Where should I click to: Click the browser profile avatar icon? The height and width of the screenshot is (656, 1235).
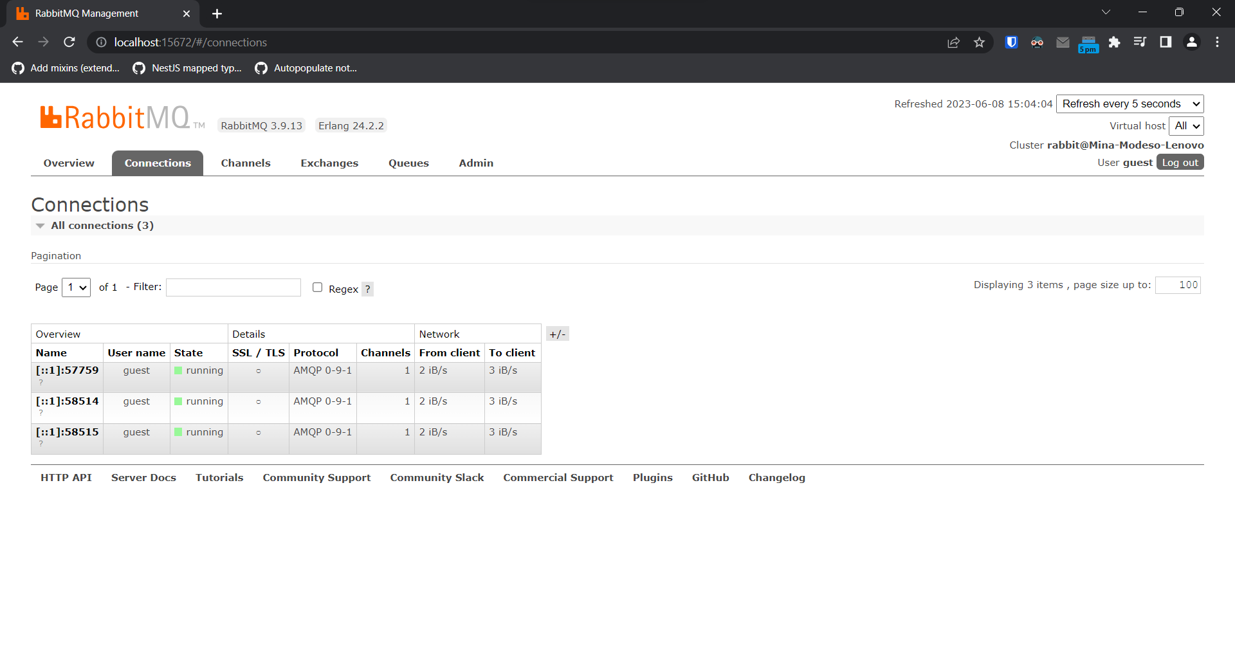(1191, 42)
